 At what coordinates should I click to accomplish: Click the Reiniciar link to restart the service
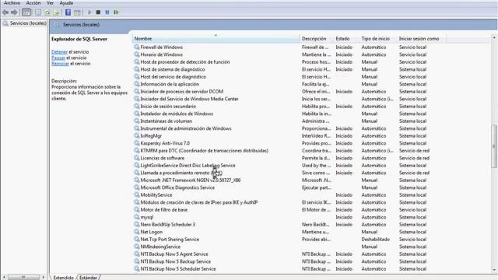click(x=60, y=64)
